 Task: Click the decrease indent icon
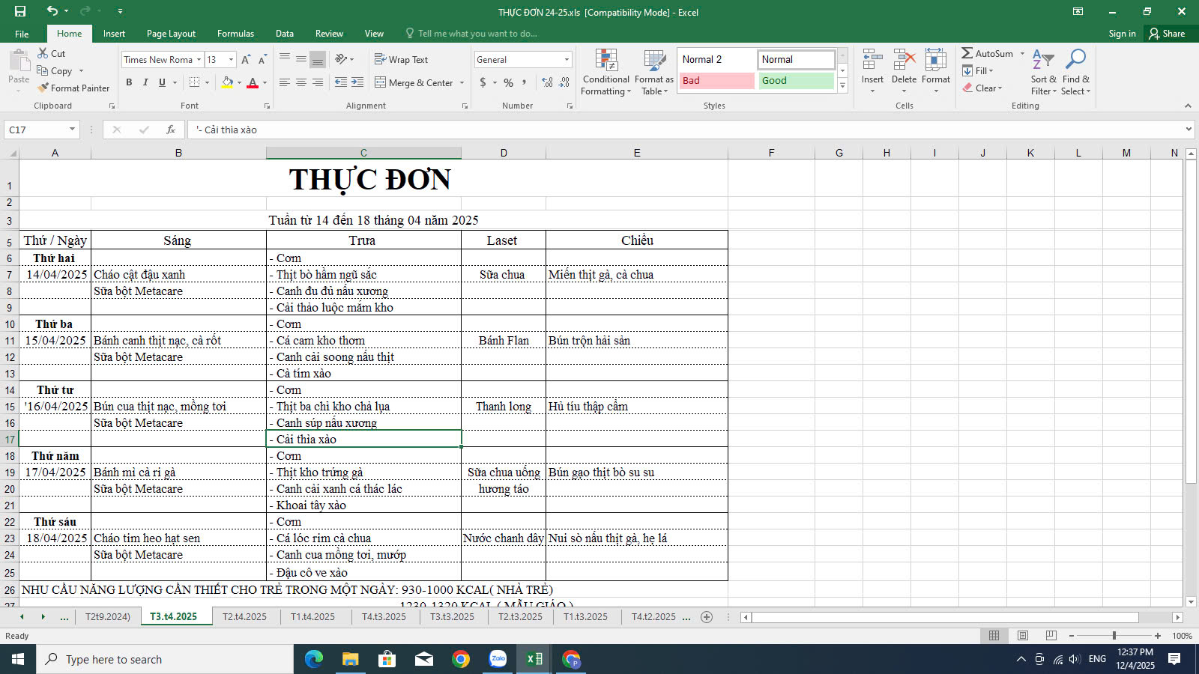[341, 82]
